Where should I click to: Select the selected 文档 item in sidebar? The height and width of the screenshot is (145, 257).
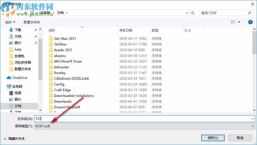point(19,106)
